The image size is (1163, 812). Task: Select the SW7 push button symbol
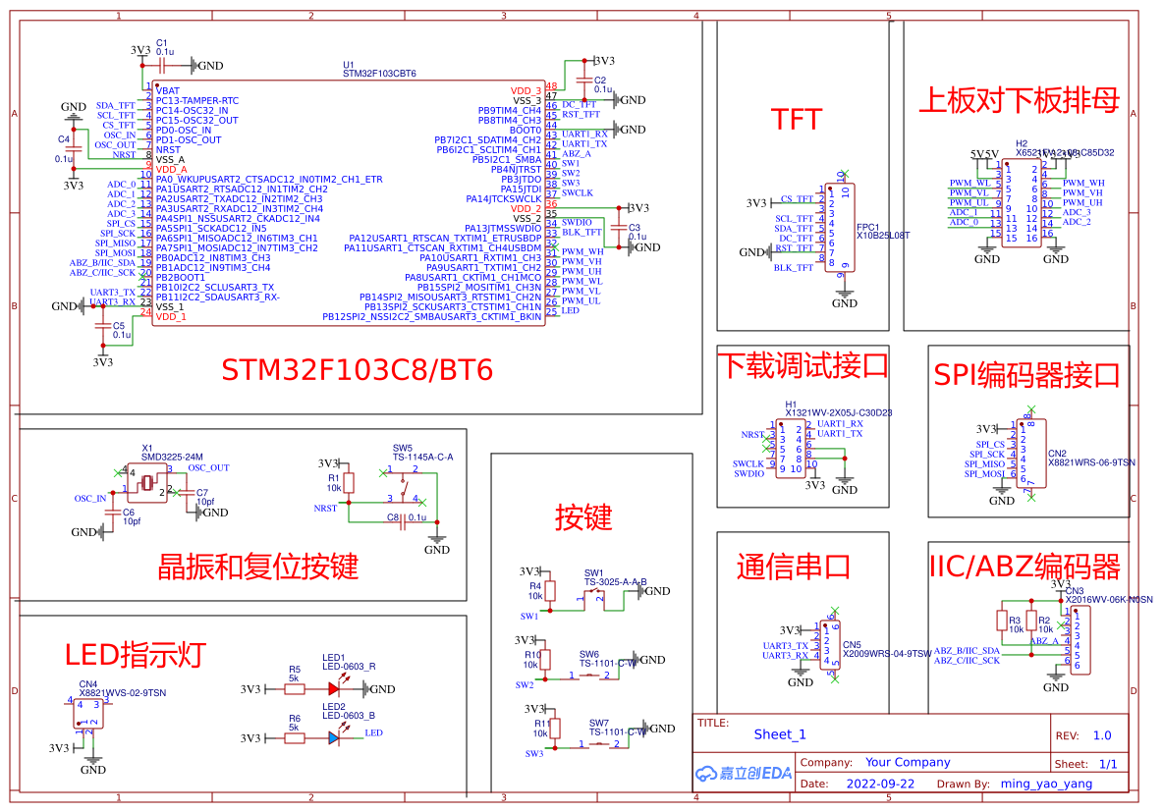pyautogui.click(x=599, y=745)
